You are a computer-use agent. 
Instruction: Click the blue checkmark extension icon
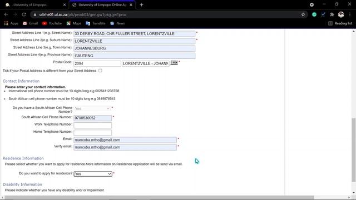(x=323, y=14)
